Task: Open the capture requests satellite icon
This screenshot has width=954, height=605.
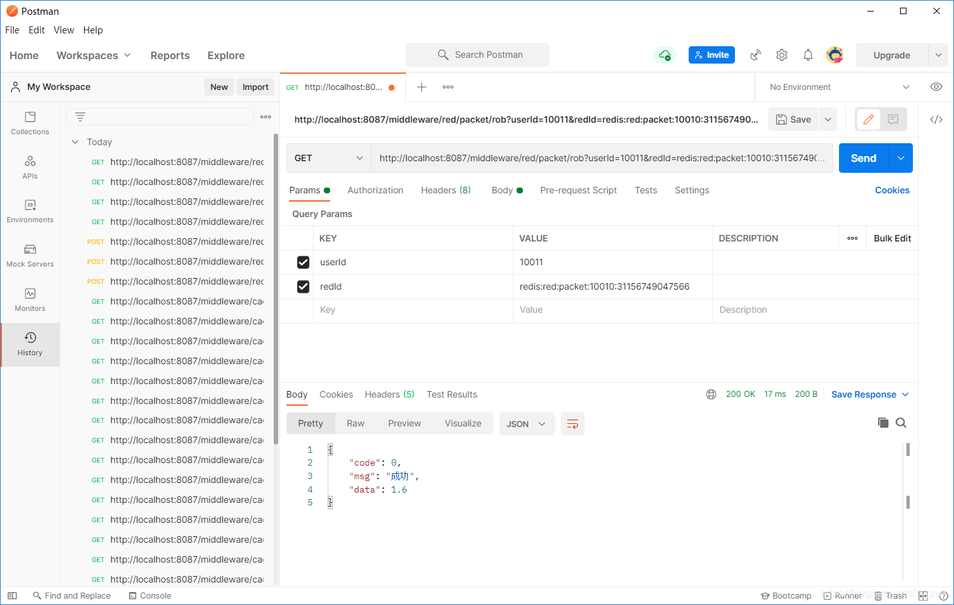Action: click(x=755, y=55)
